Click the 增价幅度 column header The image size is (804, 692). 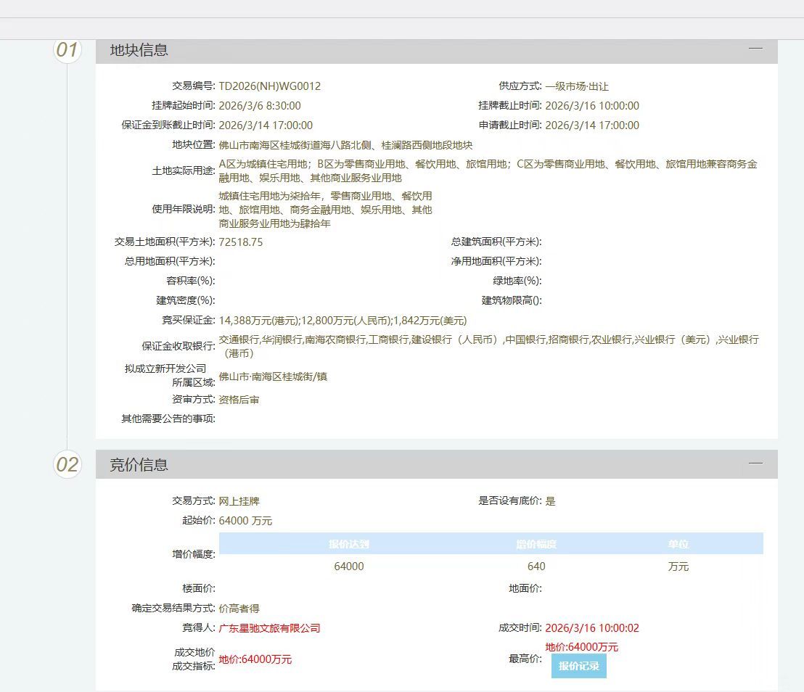pyautogui.click(x=536, y=544)
